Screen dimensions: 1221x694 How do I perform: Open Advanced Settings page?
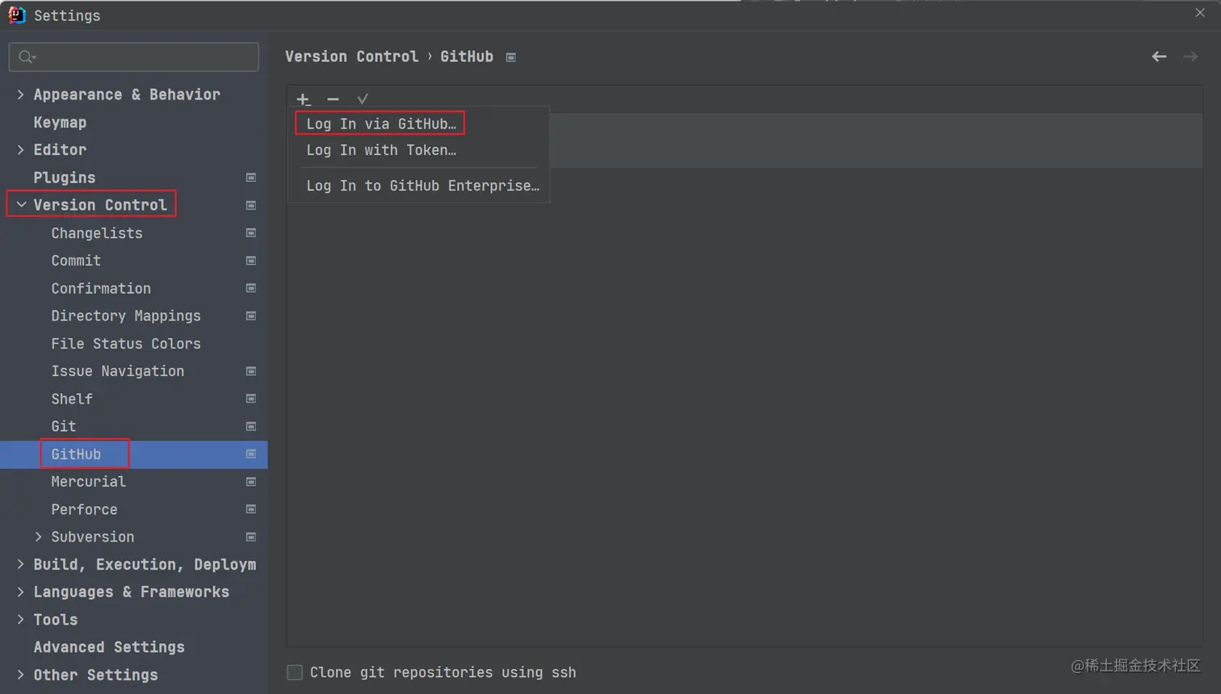pyautogui.click(x=109, y=647)
